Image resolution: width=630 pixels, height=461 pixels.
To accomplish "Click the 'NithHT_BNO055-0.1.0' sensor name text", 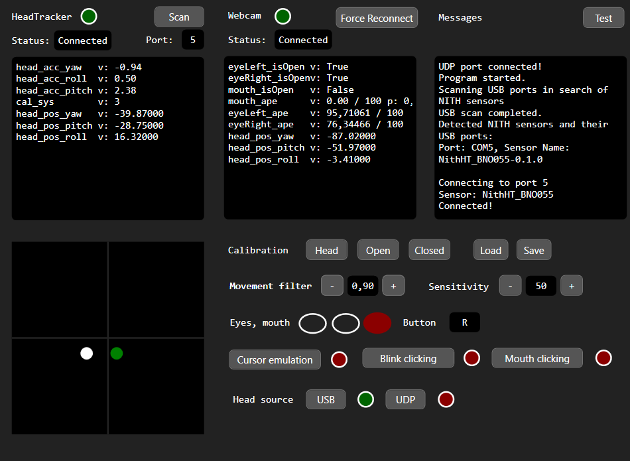I will [x=491, y=159].
